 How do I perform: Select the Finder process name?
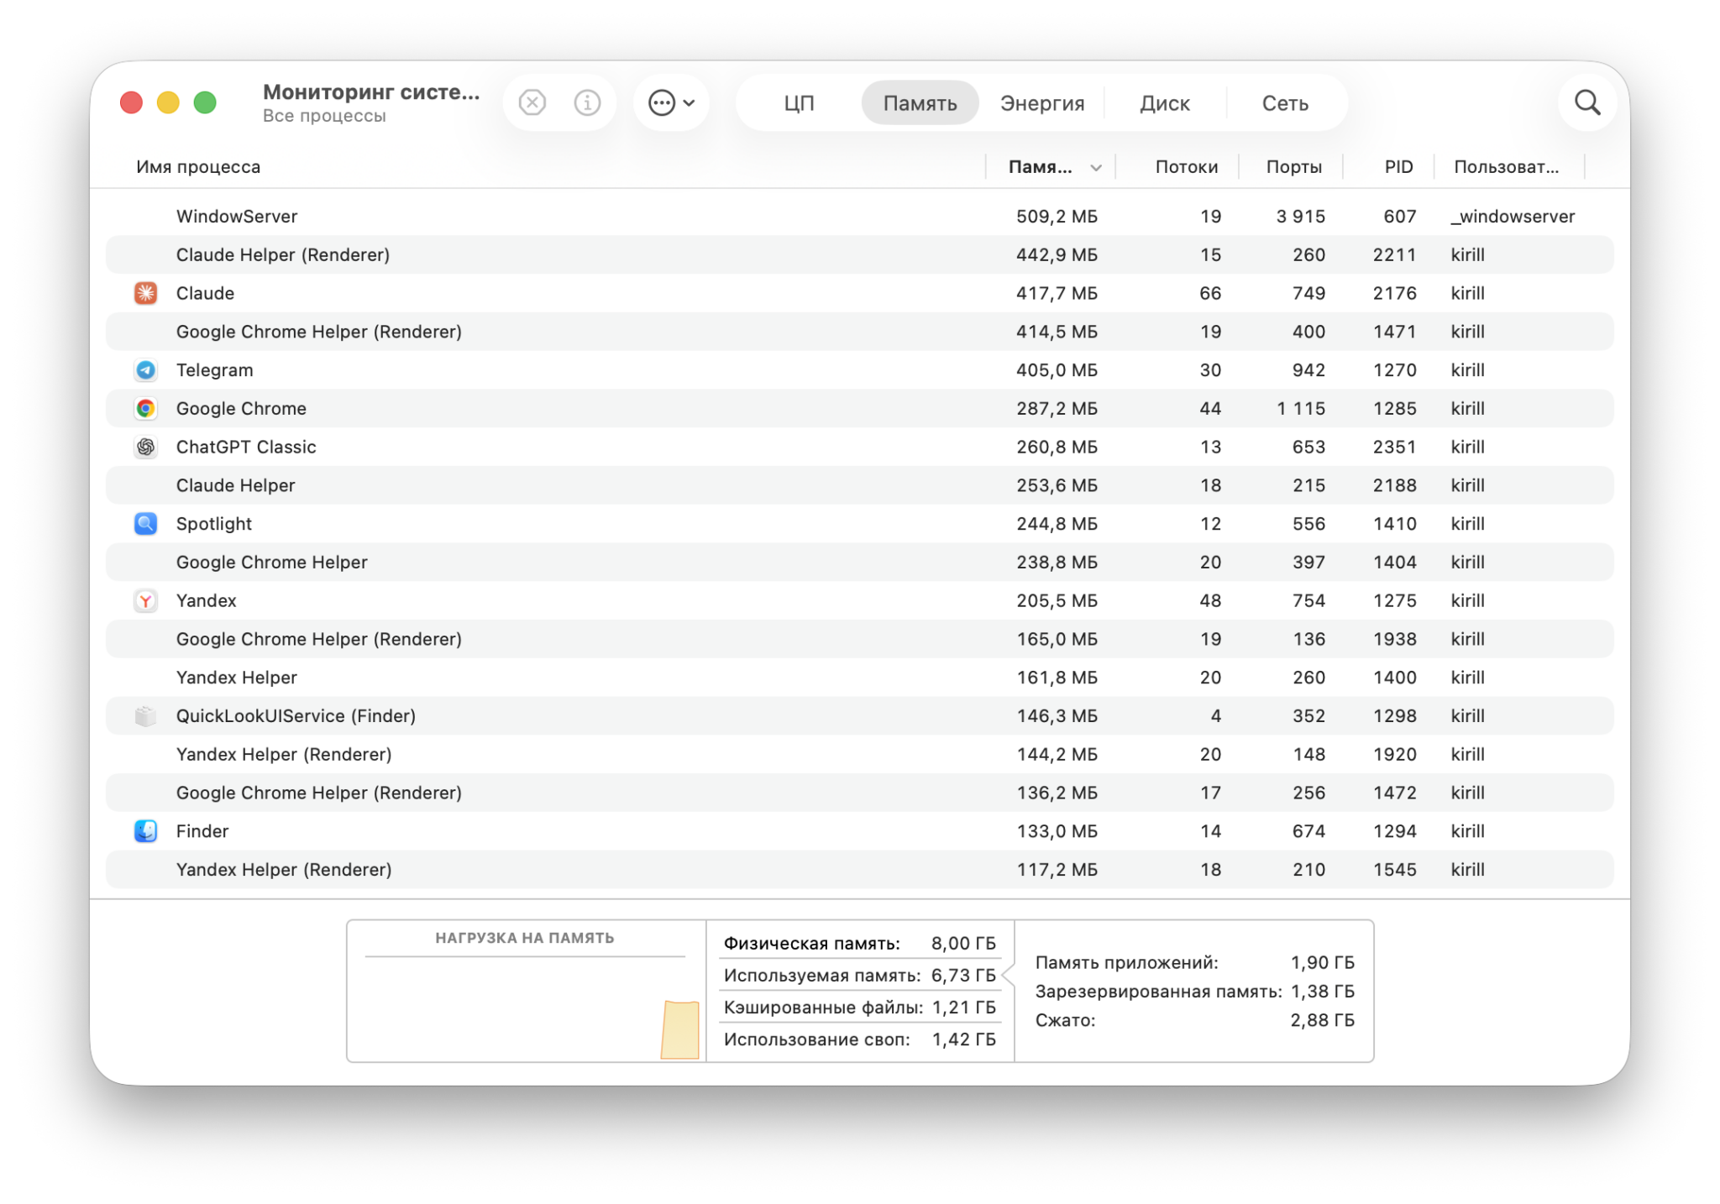(x=202, y=831)
